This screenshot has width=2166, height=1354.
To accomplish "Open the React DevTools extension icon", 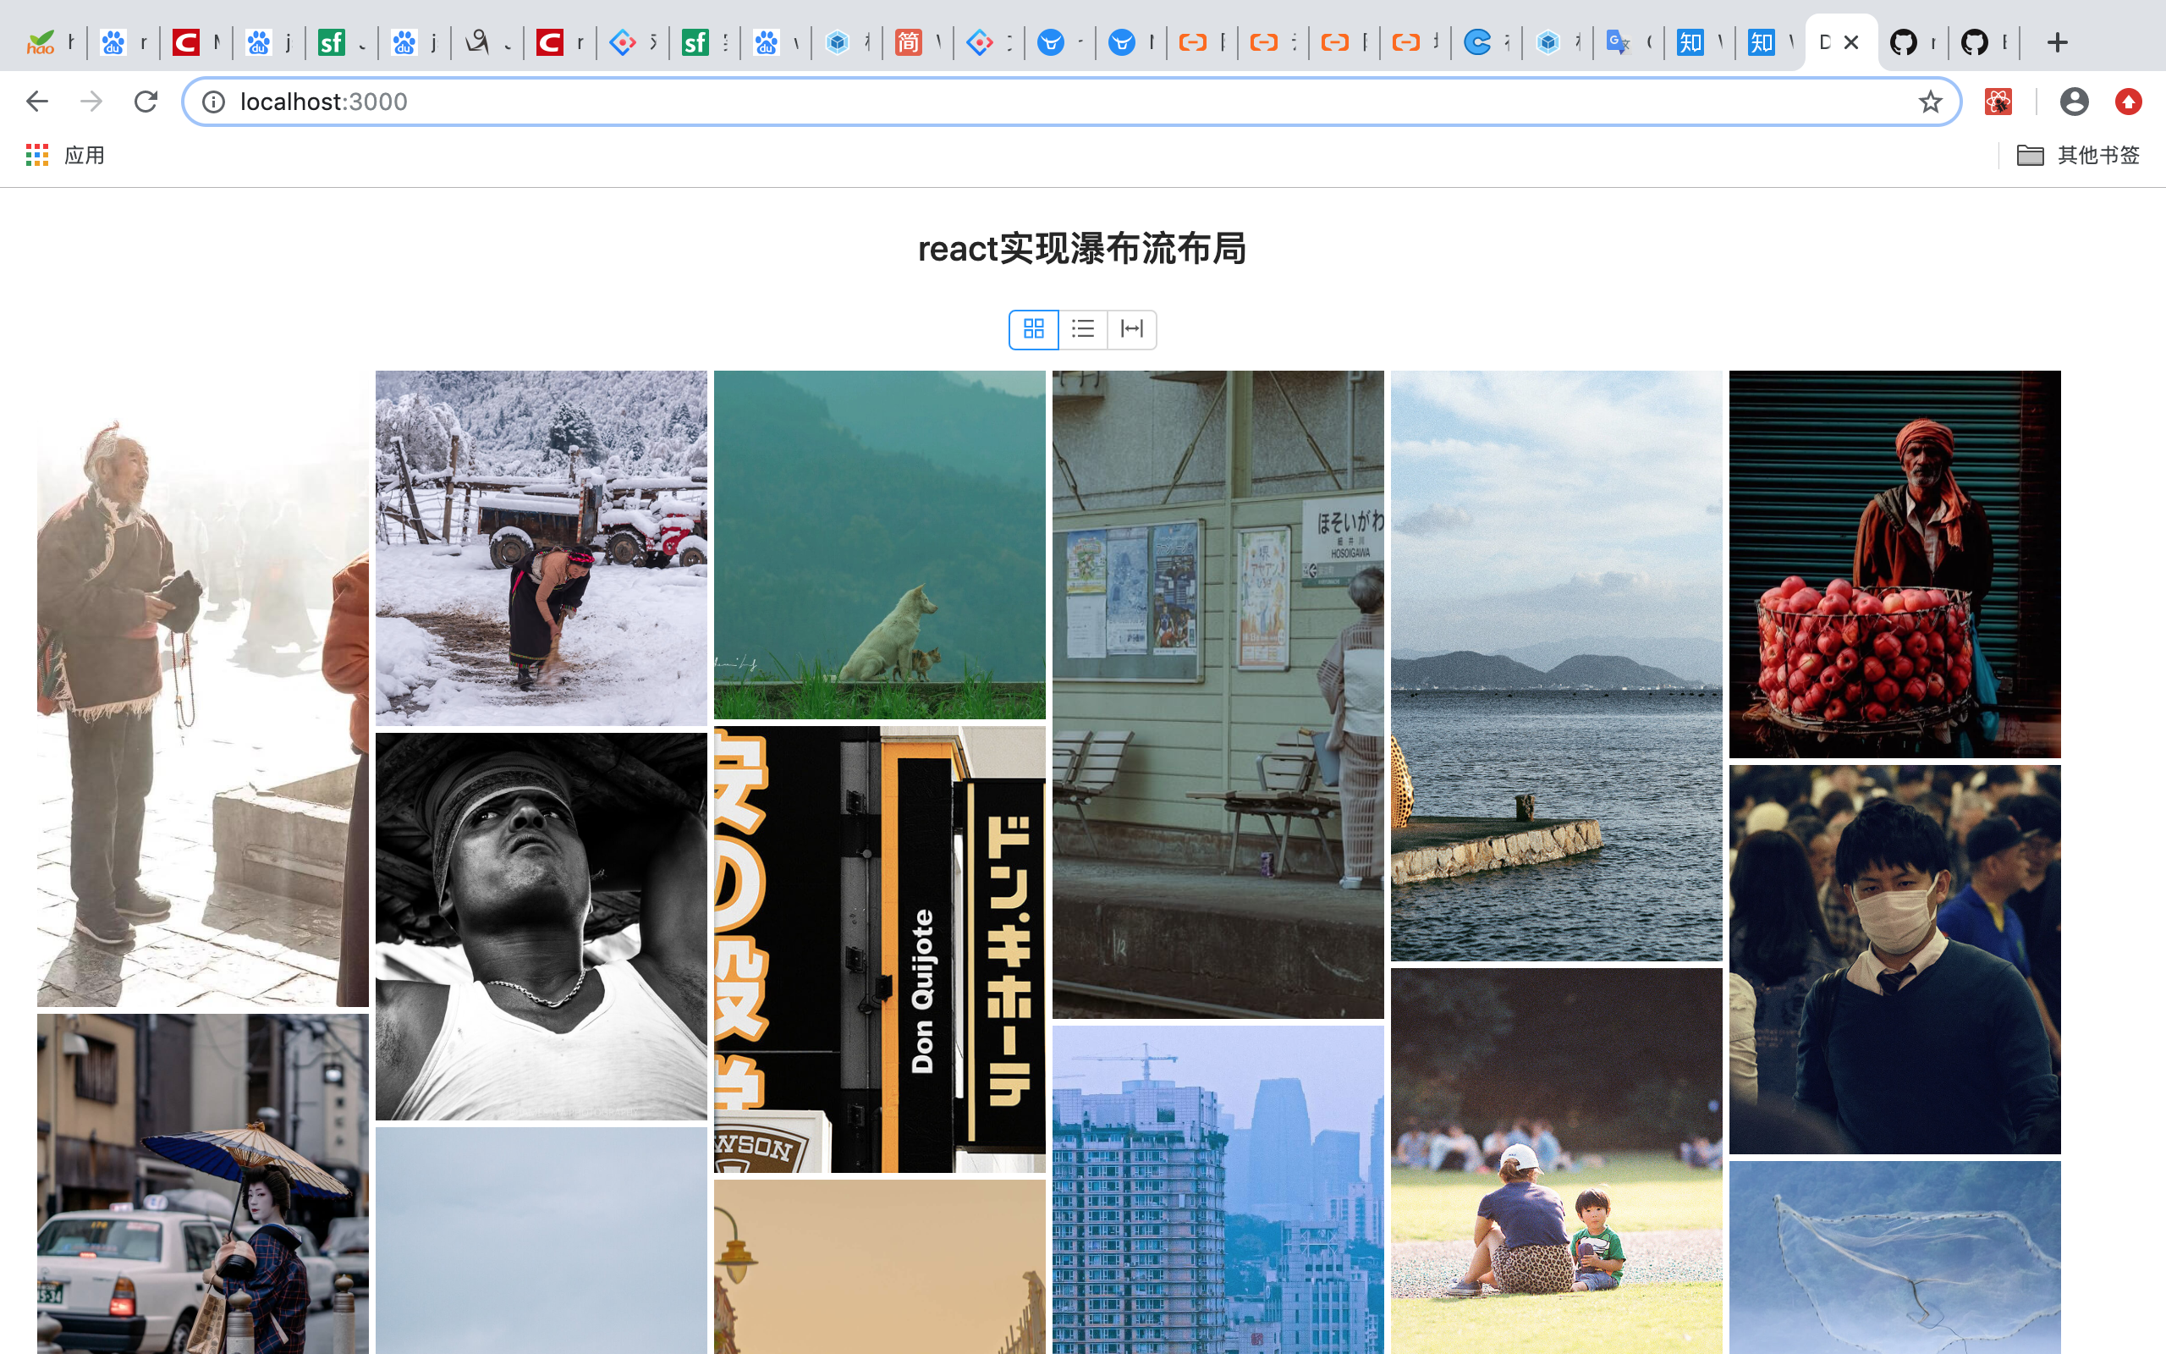I will [1998, 102].
